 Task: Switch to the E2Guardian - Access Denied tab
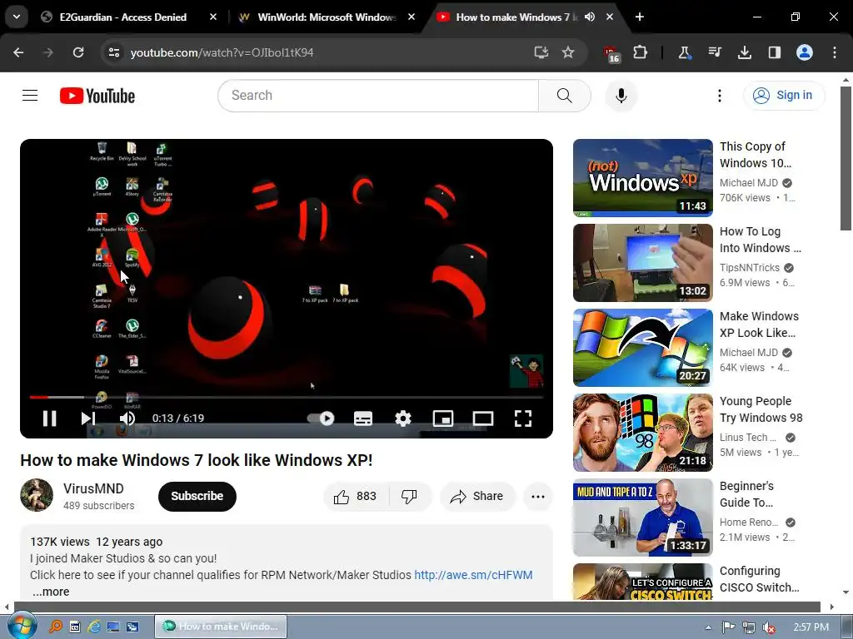[123, 17]
